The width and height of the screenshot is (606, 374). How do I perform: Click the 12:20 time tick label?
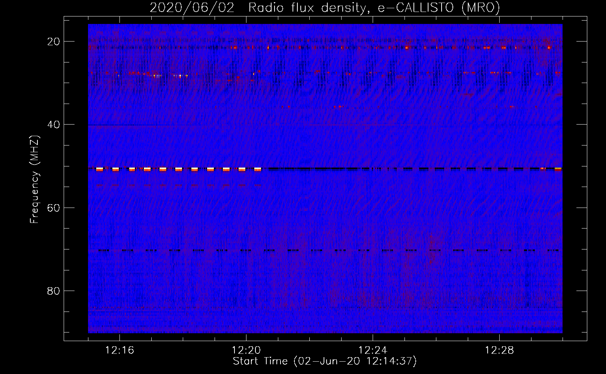246,350
